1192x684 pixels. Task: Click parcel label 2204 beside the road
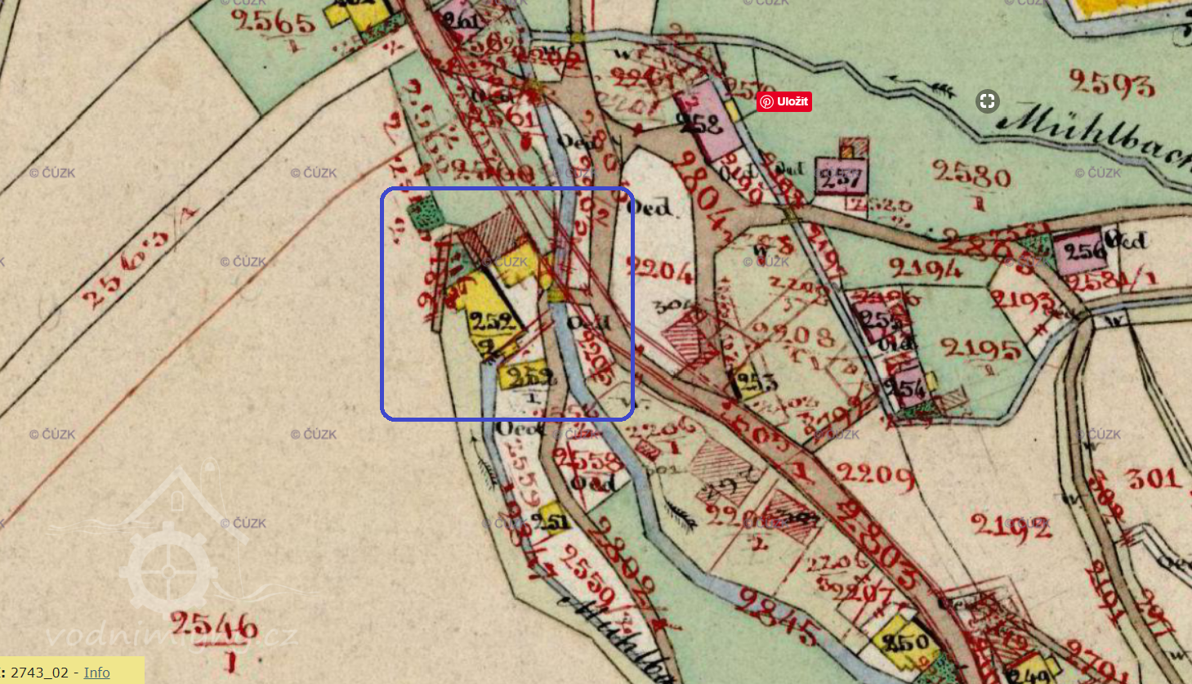coord(659,268)
